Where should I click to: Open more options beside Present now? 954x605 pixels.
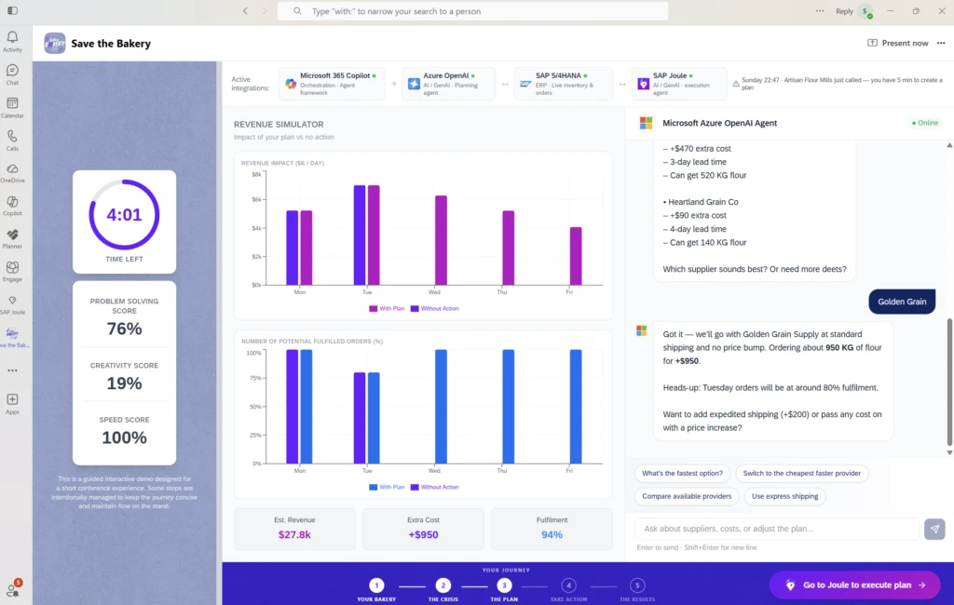[941, 43]
